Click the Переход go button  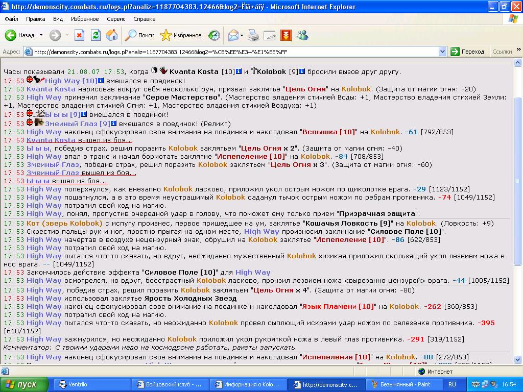pos(467,52)
